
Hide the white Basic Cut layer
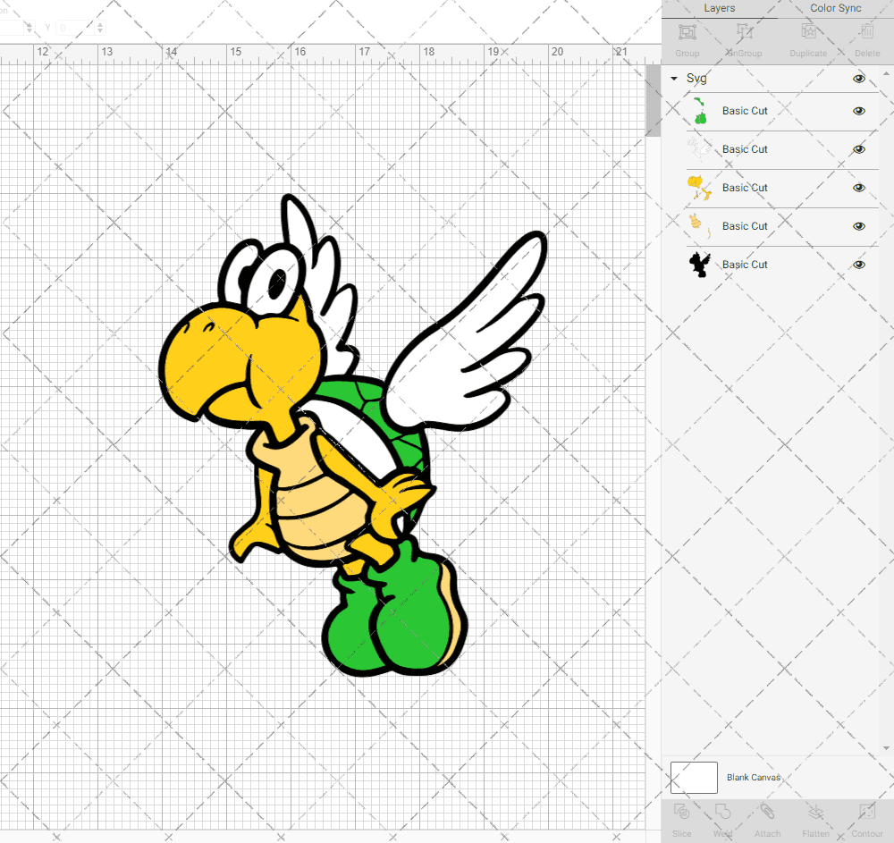click(858, 149)
